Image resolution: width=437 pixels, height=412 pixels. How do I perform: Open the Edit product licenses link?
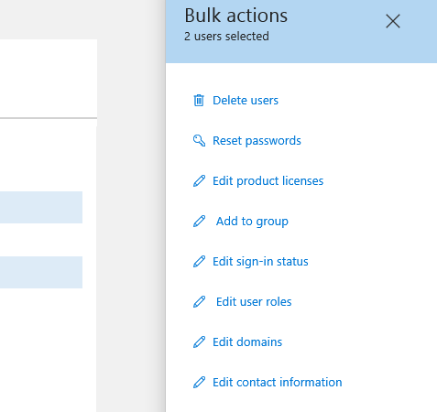(268, 181)
